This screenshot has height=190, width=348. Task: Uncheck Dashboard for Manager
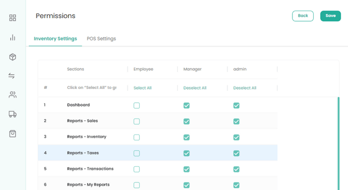187,106
